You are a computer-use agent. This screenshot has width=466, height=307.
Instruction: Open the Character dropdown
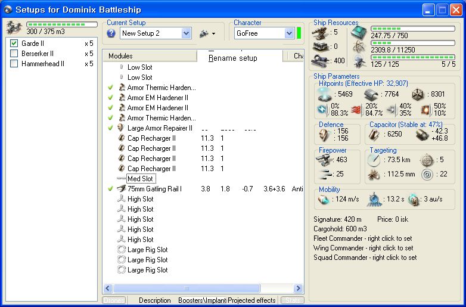[289, 33]
